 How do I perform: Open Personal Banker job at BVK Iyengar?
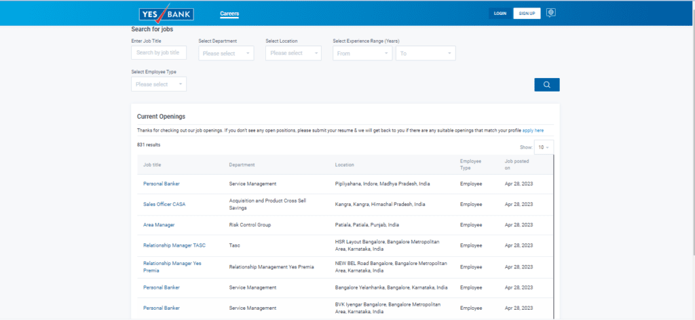[x=162, y=308]
